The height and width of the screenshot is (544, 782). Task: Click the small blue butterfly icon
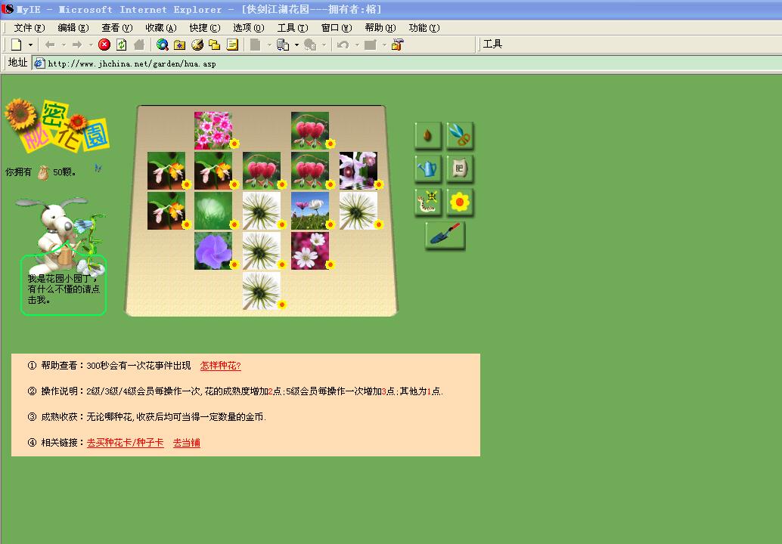(x=98, y=168)
